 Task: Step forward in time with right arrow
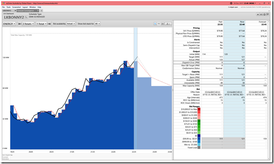(x=49, y=24)
